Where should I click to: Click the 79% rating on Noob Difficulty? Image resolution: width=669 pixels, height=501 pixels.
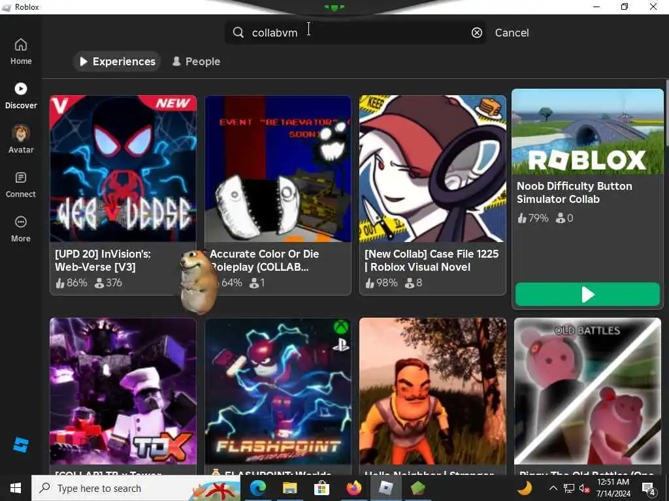point(533,218)
